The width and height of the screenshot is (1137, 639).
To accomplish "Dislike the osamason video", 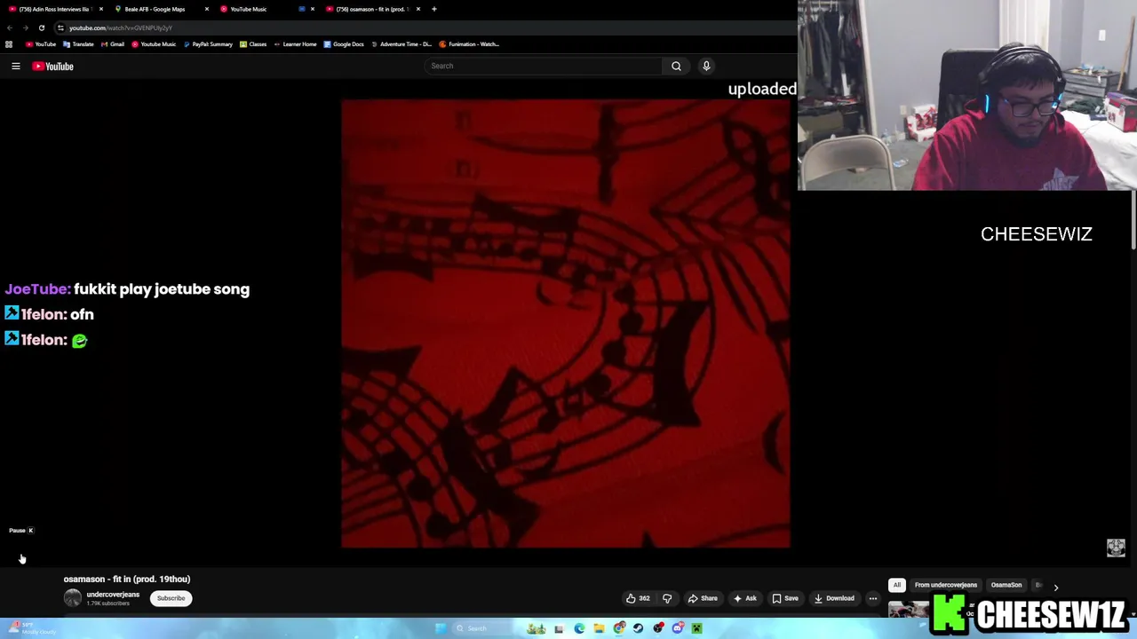I will click(x=667, y=598).
